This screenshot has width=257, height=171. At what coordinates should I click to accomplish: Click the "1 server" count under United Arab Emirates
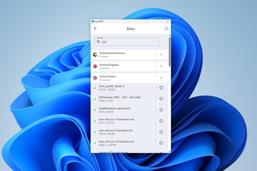(104, 56)
